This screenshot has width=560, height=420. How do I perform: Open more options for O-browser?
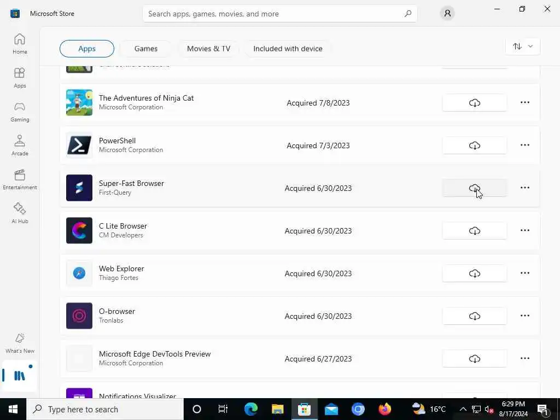click(x=524, y=316)
